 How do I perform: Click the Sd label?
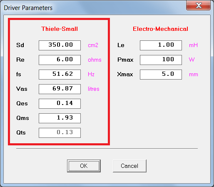tap(20, 45)
